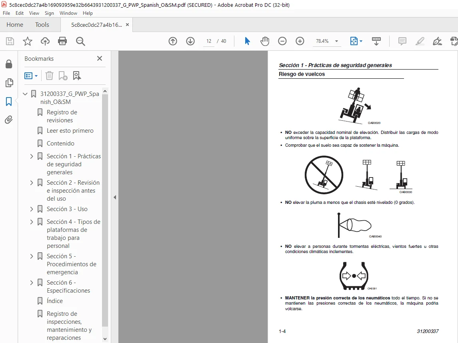Viewport: 458px width, 343px height.
Task: Zoom out with minus icon
Action: pos(282,41)
